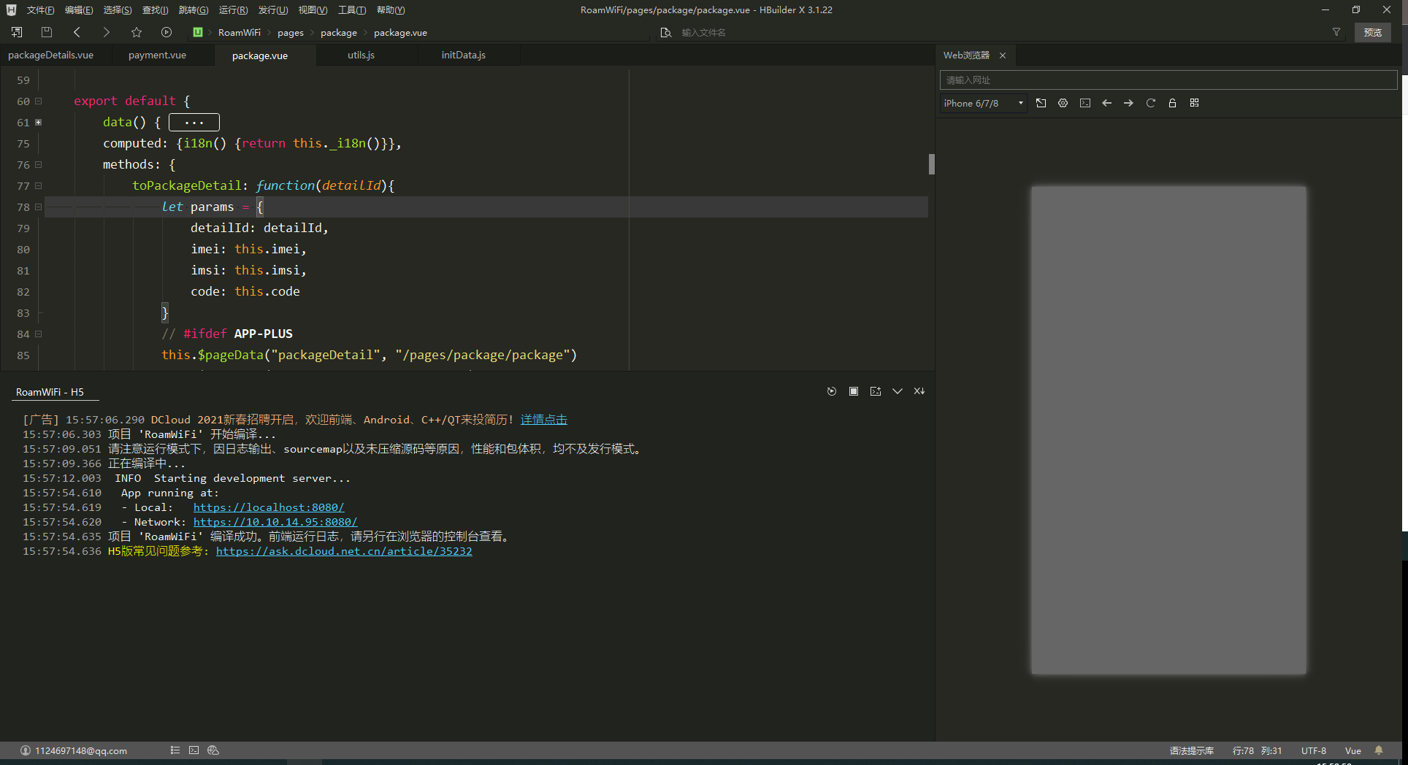
Task: Open browser settings gear icon
Action: click(x=1063, y=103)
